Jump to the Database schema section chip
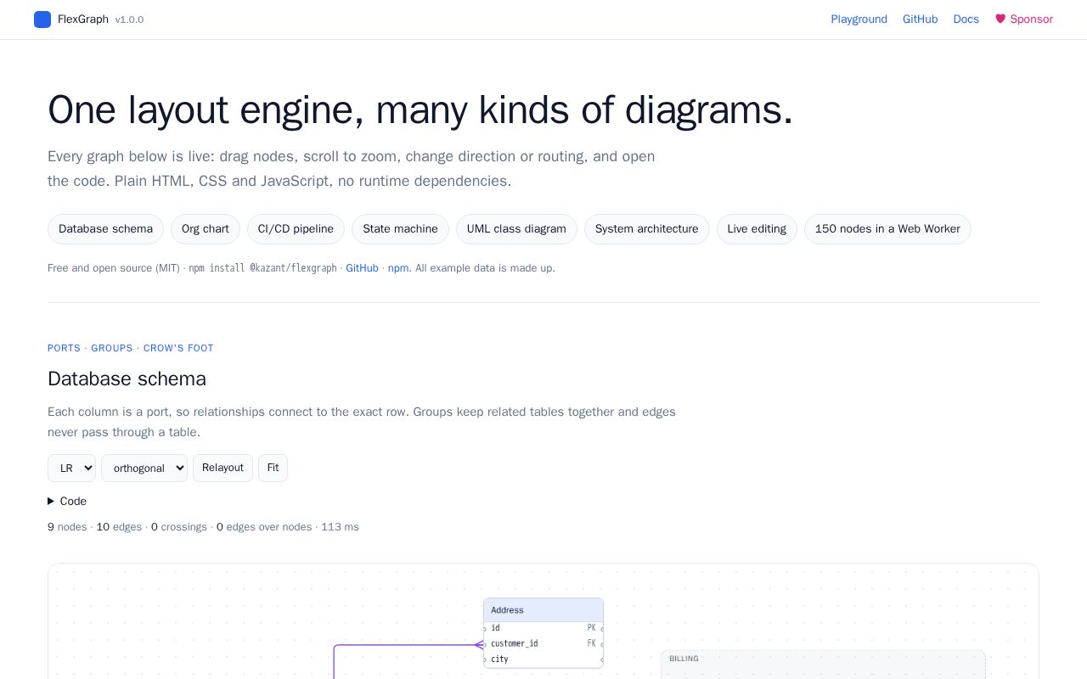1087x679 pixels. [105, 229]
